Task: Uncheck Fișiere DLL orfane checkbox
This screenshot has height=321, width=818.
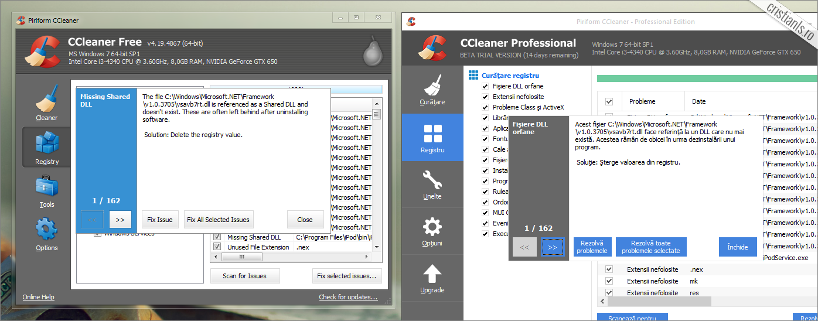Action: pos(485,87)
